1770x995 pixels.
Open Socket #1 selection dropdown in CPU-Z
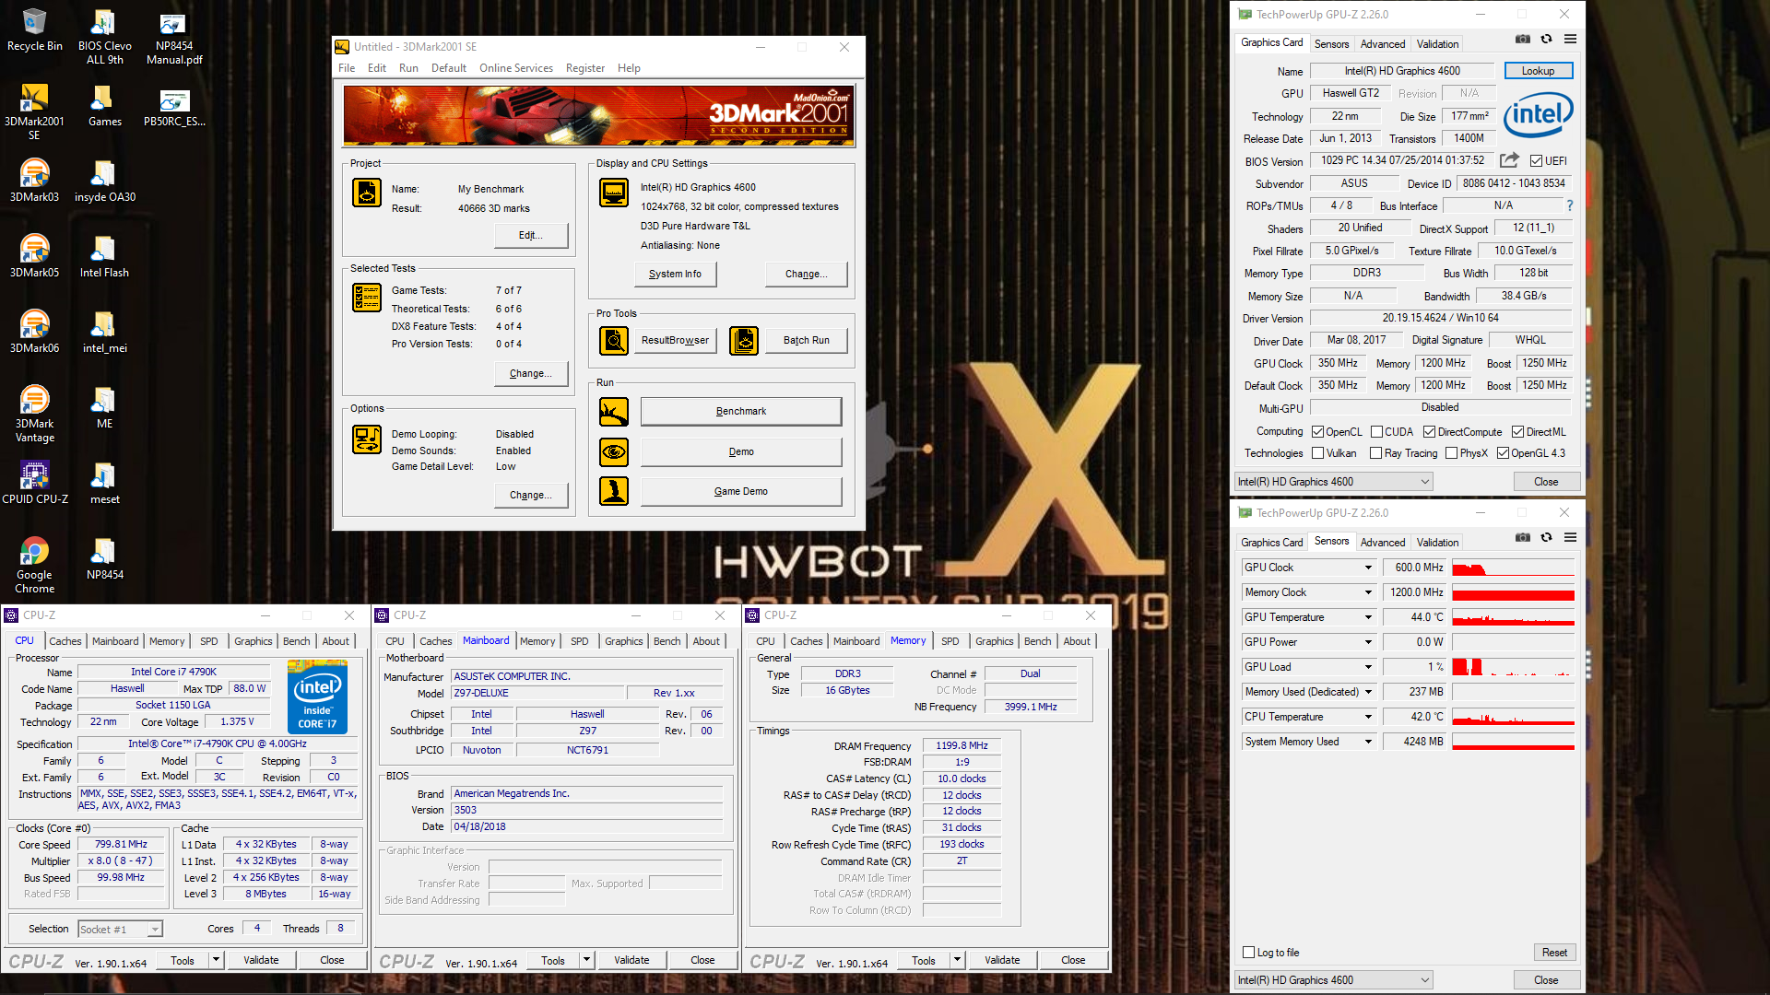click(x=121, y=930)
